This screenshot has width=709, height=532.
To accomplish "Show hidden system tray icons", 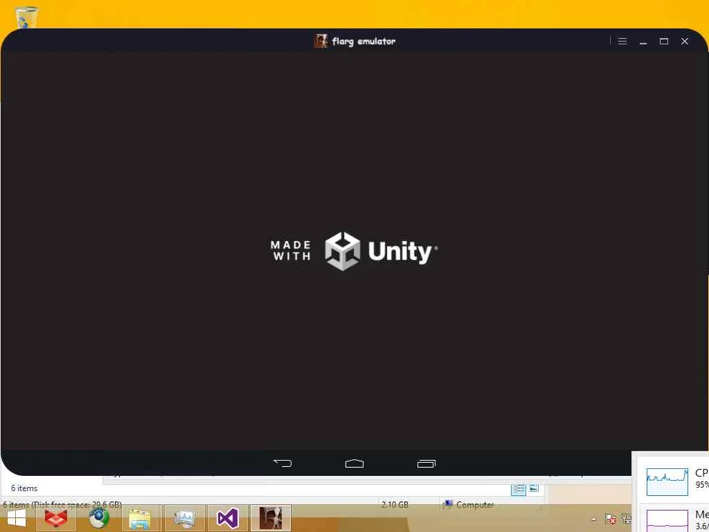I will [x=593, y=519].
